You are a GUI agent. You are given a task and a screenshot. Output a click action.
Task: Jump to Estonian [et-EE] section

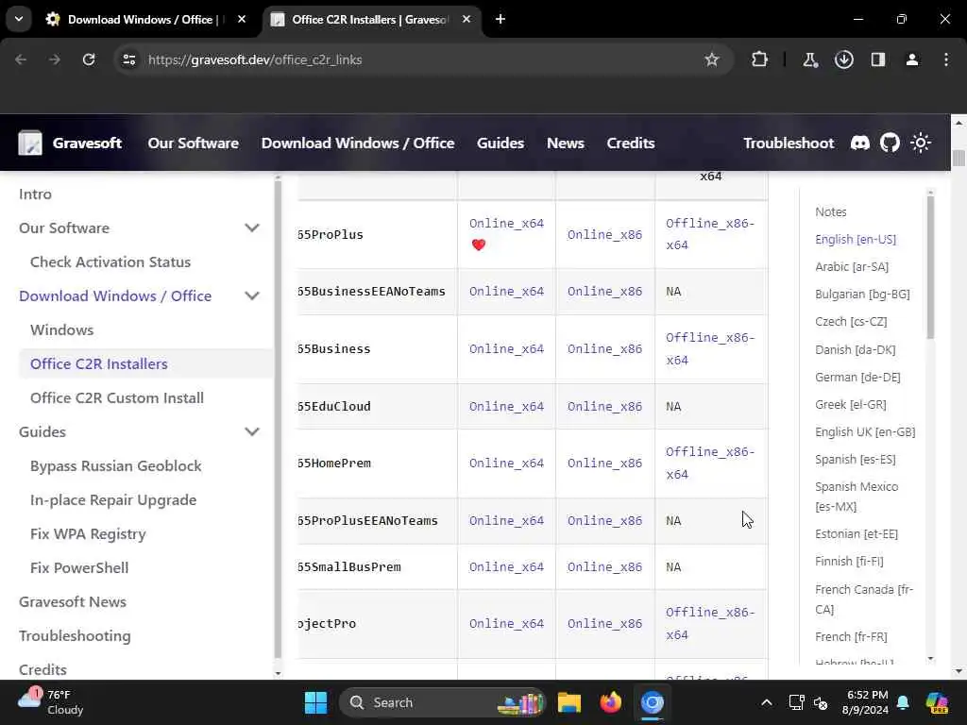pos(856,534)
